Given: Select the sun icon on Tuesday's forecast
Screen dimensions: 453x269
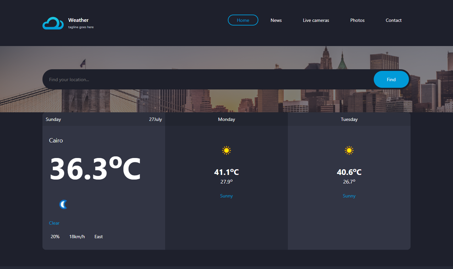Looking at the screenshot, I should (349, 150).
